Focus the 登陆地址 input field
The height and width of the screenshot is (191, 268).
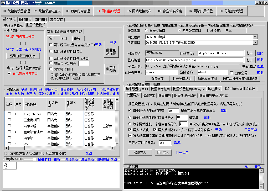[x=194, y=60]
